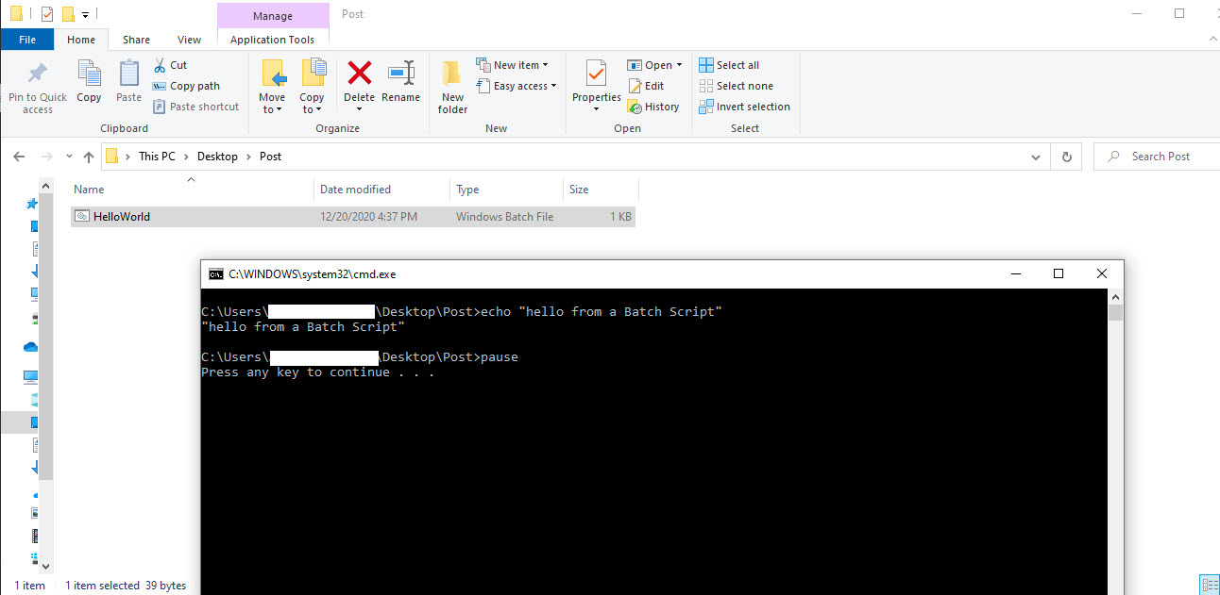Expand chevron after This PC breadcrumb
Viewport: 1220px width, 595px height.
tap(186, 157)
